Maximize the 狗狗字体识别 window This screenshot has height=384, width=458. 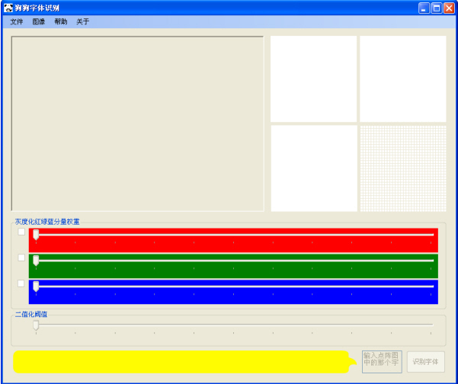(x=437, y=8)
